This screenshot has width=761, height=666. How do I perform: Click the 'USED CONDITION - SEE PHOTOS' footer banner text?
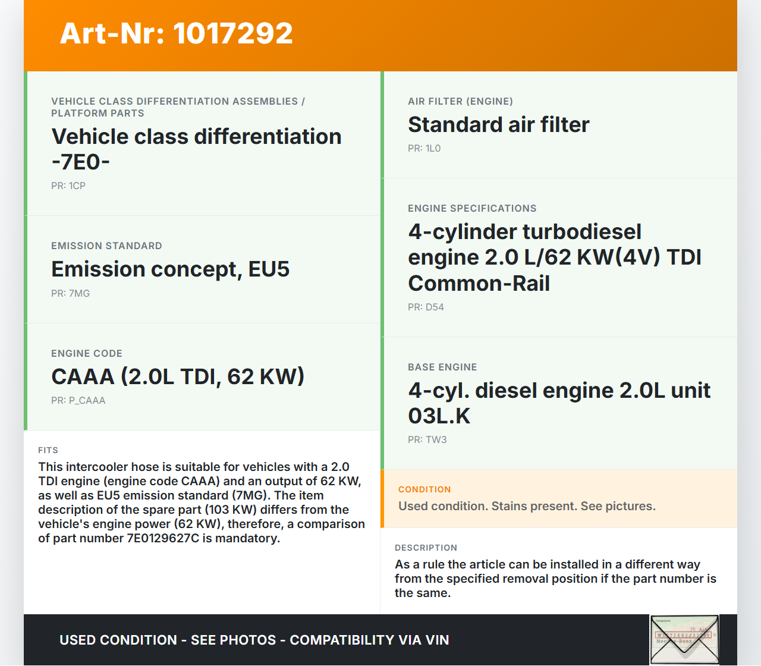tap(254, 640)
